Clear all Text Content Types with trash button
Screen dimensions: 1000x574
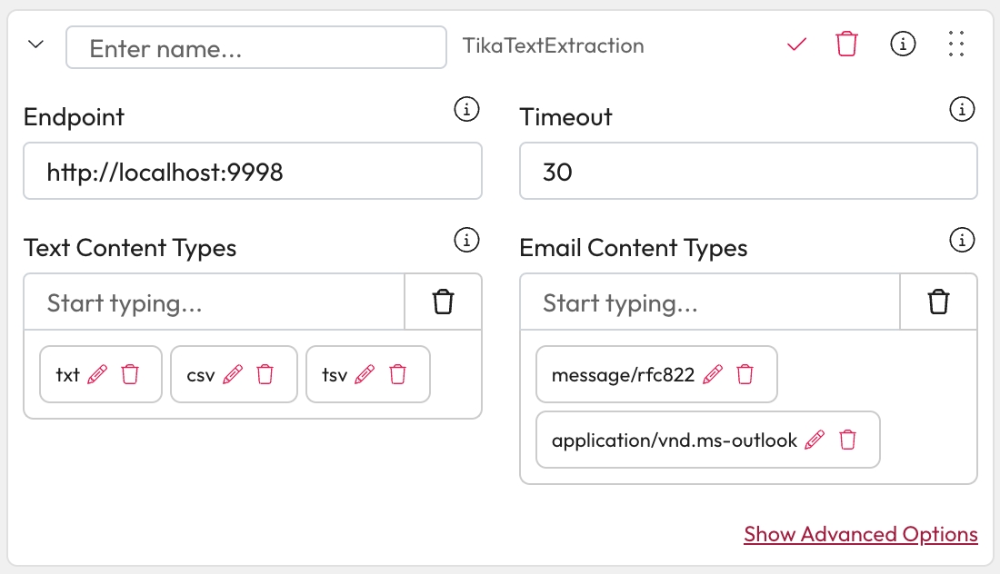coord(443,302)
